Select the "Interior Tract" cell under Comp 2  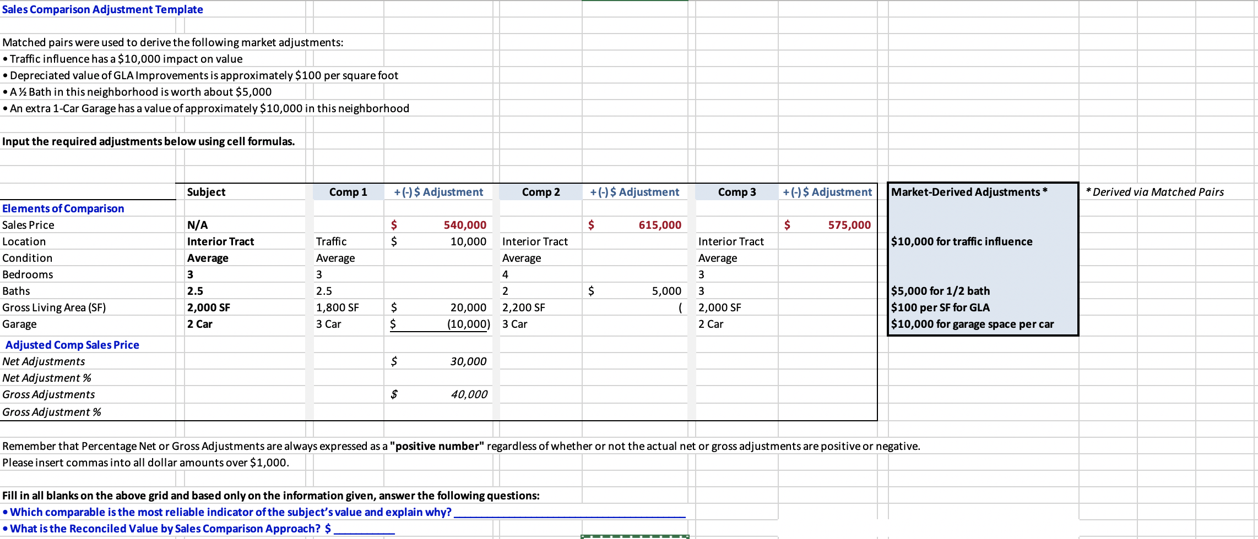point(540,241)
